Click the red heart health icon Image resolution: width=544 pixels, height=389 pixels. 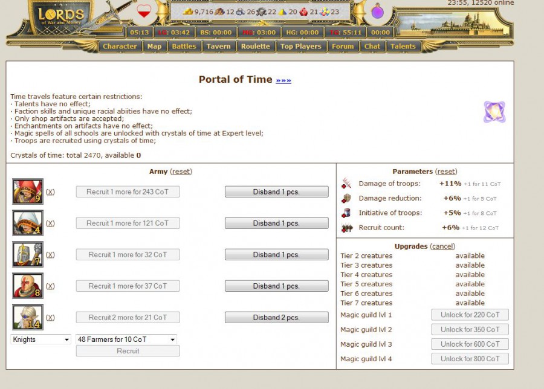pyautogui.click(x=144, y=11)
